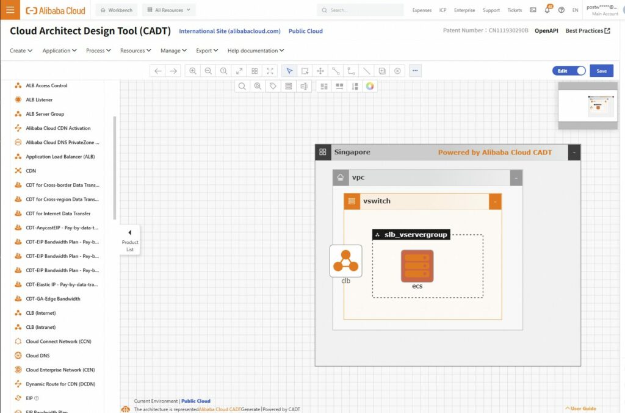Zoom out of the canvas

208,71
